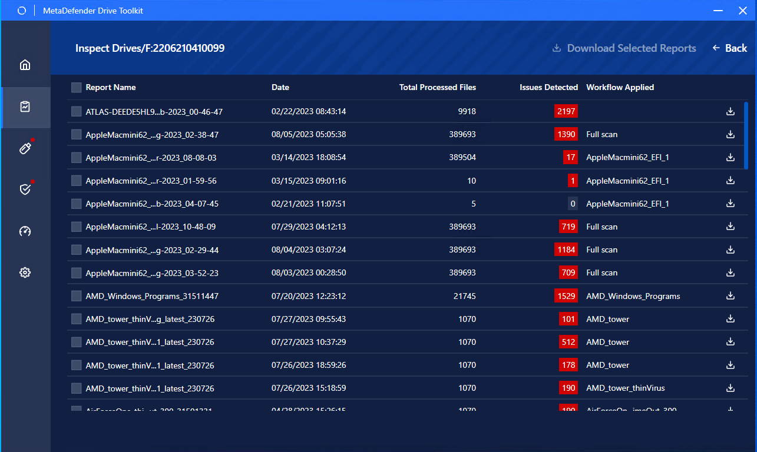Click Inspect Drives/F:2206210410099 heading

click(150, 48)
